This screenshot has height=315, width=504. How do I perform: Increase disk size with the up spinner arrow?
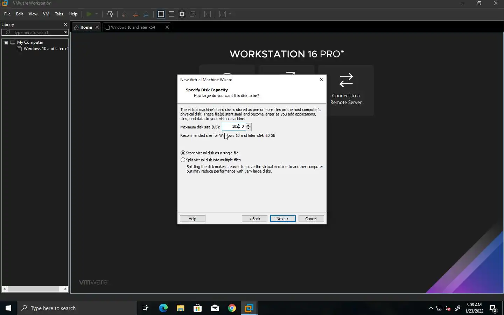coord(248,125)
